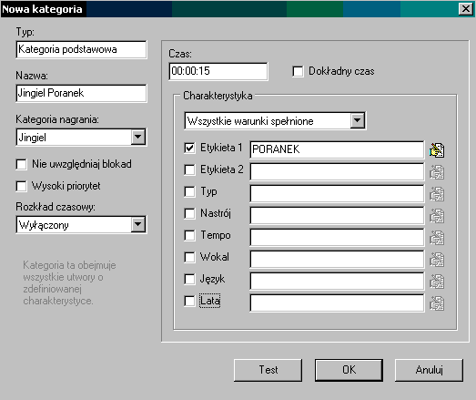This screenshot has width=476, height=400.
Task: Click the picker icon beside Etykieta 2 field
Action: (437, 171)
